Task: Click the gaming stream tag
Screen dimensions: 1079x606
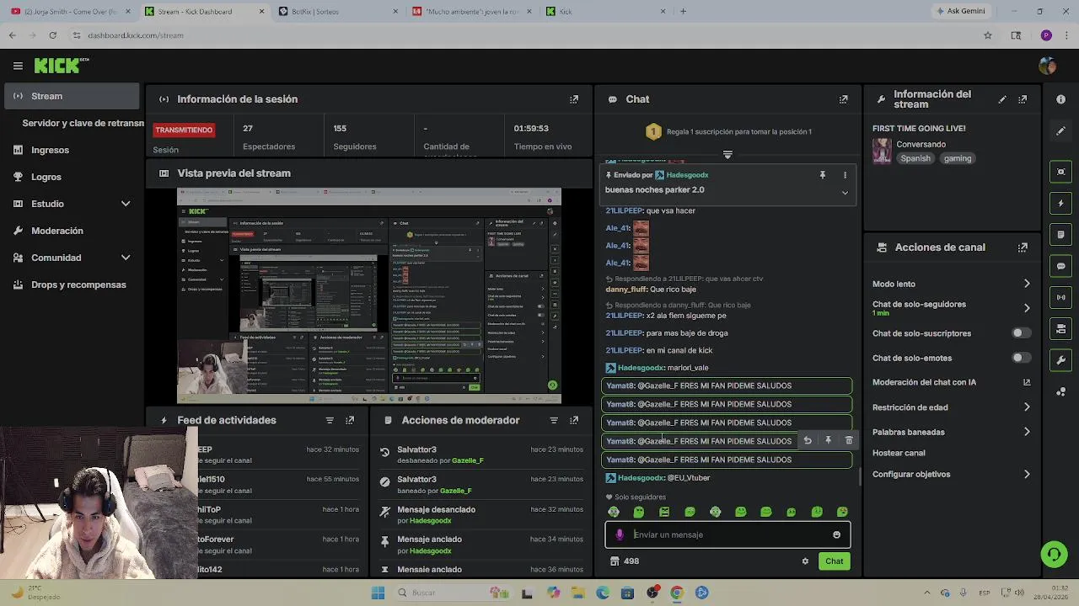Action: [x=958, y=158]
